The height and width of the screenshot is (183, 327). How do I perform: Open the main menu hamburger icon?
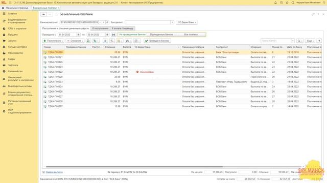[10, 3]
